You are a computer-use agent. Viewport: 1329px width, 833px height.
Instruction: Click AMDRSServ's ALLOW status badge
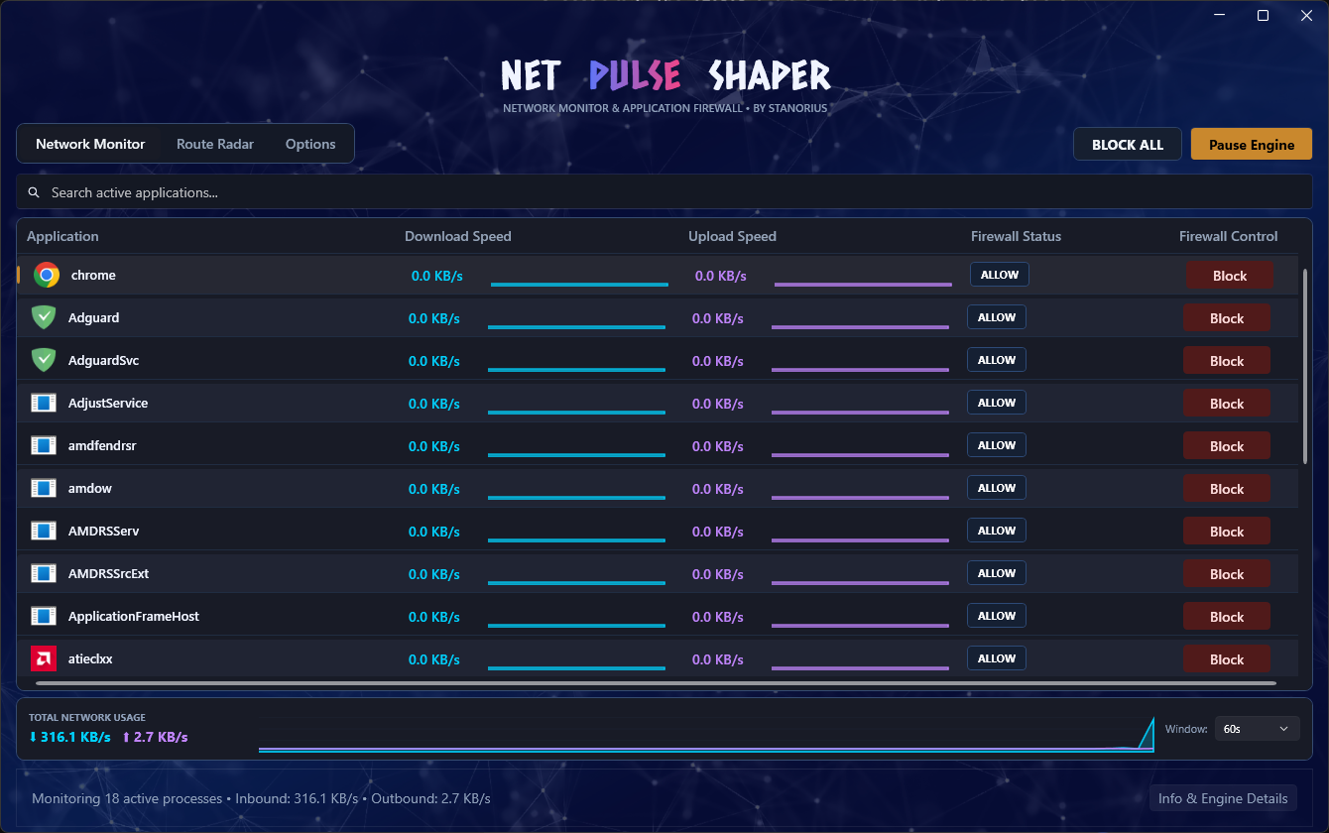(x=997, y=531)
